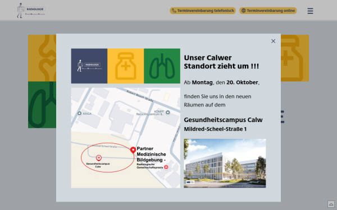Click the Gesundheitscampus Calw H marker on map

pyautogui.click(x=99, y=158)
